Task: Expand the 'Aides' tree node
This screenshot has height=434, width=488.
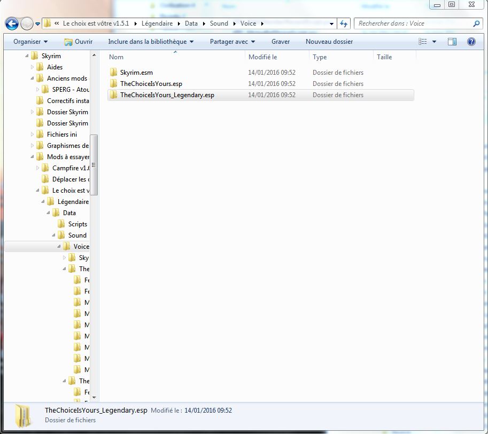Action: pos(32,67)
